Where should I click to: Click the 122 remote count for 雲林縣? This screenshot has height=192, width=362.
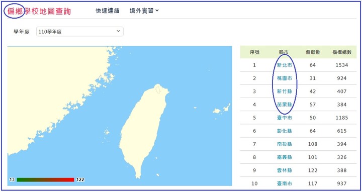click(313, 170)
